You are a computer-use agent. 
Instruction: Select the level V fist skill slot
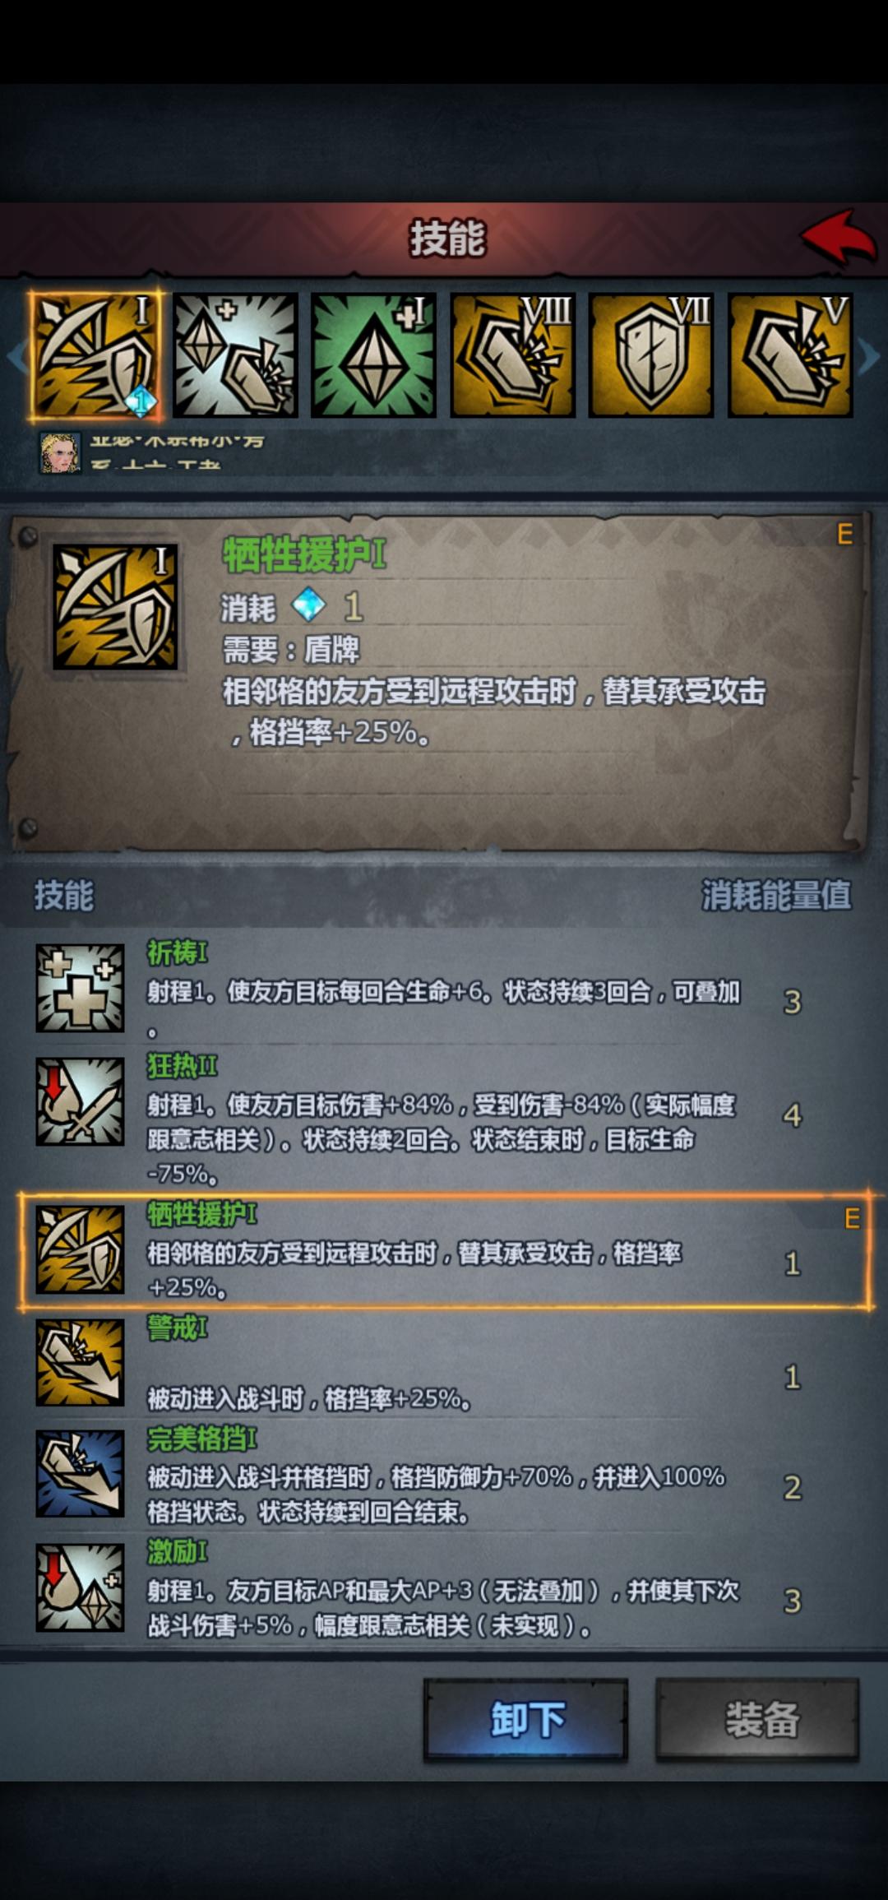click(x=790, y=355)
